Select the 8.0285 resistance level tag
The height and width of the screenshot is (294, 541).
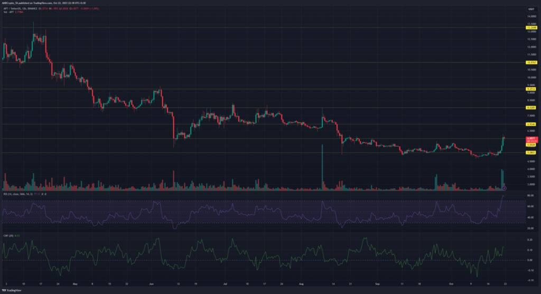530,107
